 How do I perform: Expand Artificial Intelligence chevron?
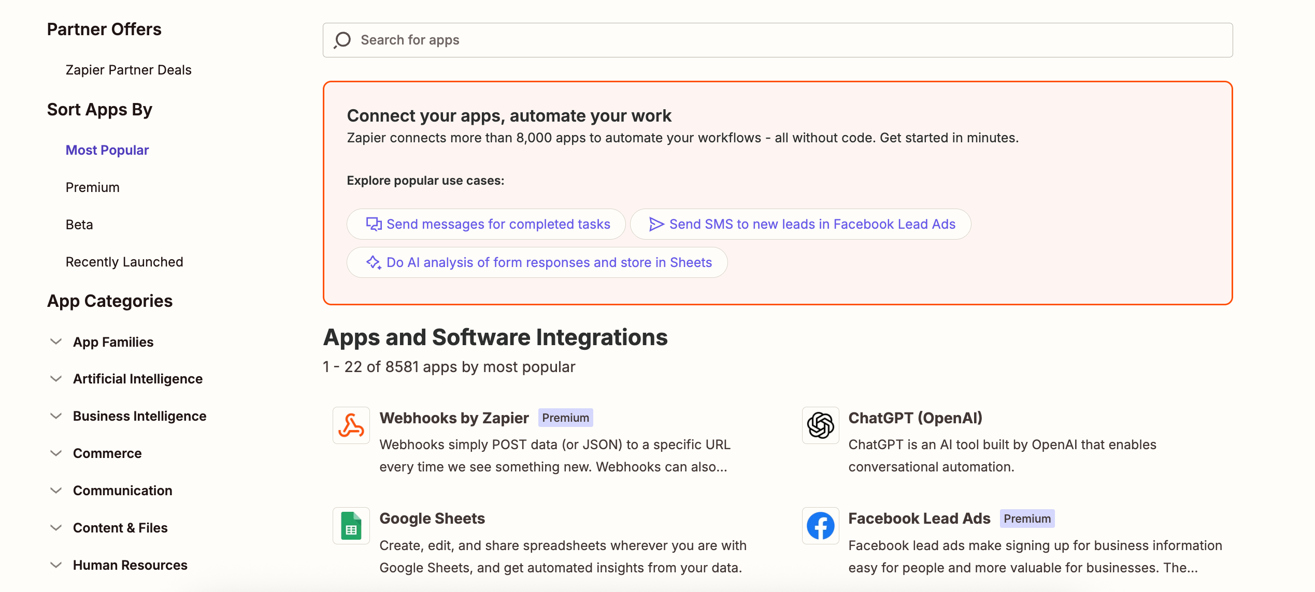(x=56, y=379)
